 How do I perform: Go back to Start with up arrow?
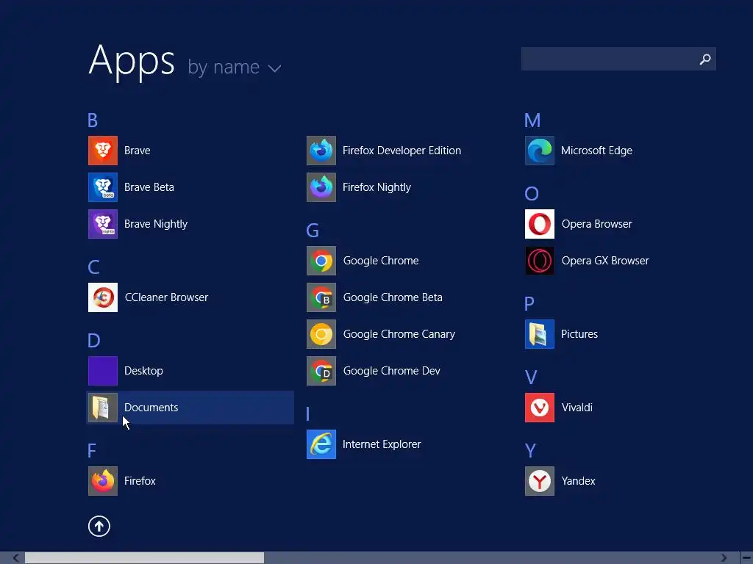tap(99, 526)
